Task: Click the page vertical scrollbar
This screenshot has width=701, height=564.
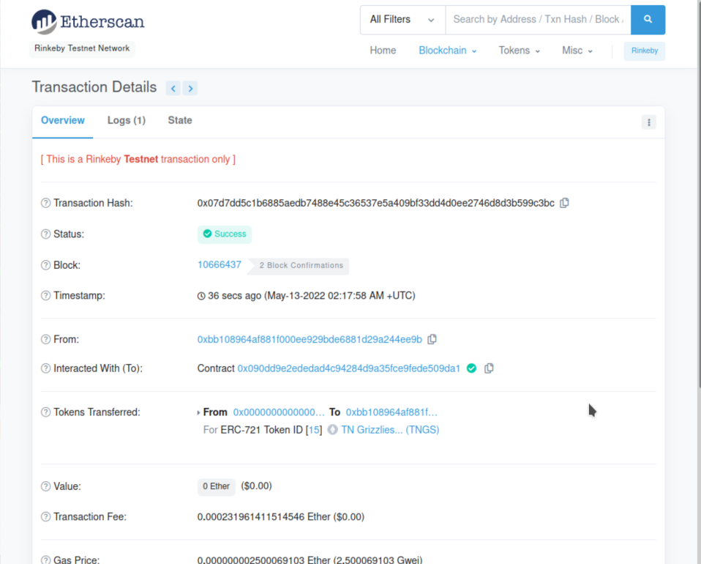Action: (698, 193)
